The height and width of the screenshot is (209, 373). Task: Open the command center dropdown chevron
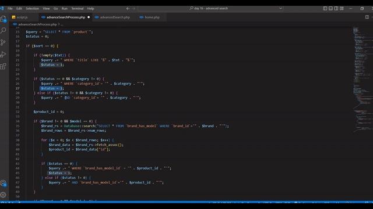click(281, 8)
